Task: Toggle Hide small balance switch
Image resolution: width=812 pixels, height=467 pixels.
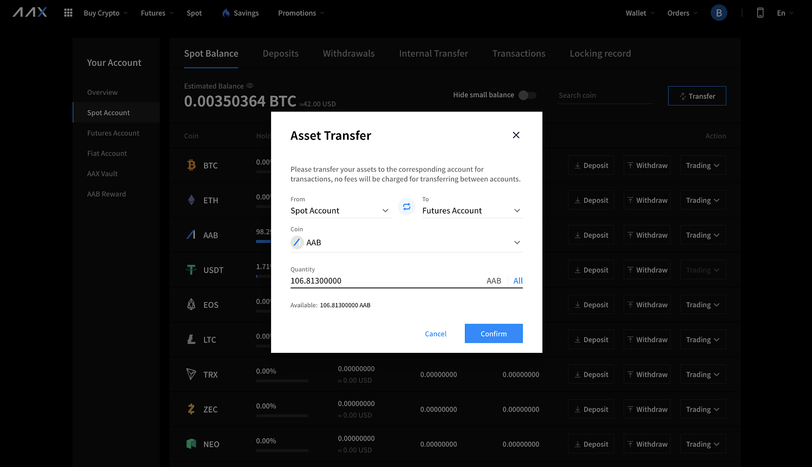Action: 527,95
